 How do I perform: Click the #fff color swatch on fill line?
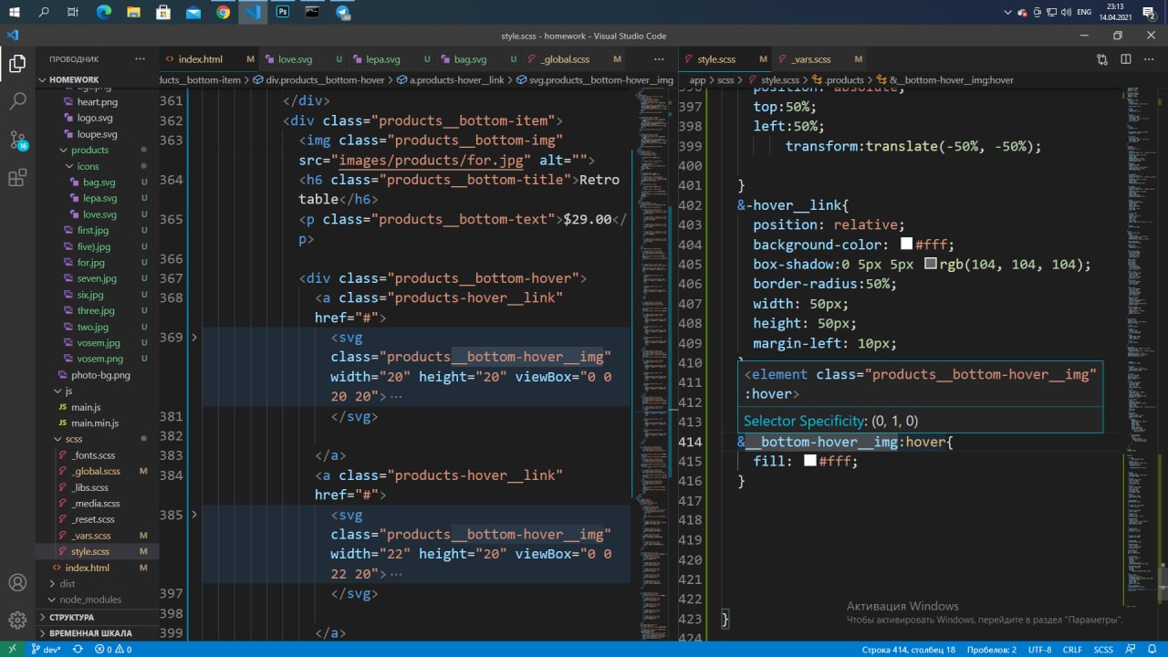pyautogui.click(x=809, y=461)
